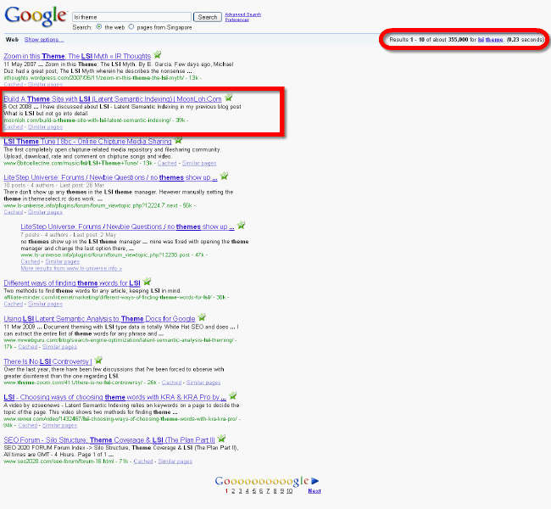Star the indented LiteStep Universe result

[x=241, y=225]
